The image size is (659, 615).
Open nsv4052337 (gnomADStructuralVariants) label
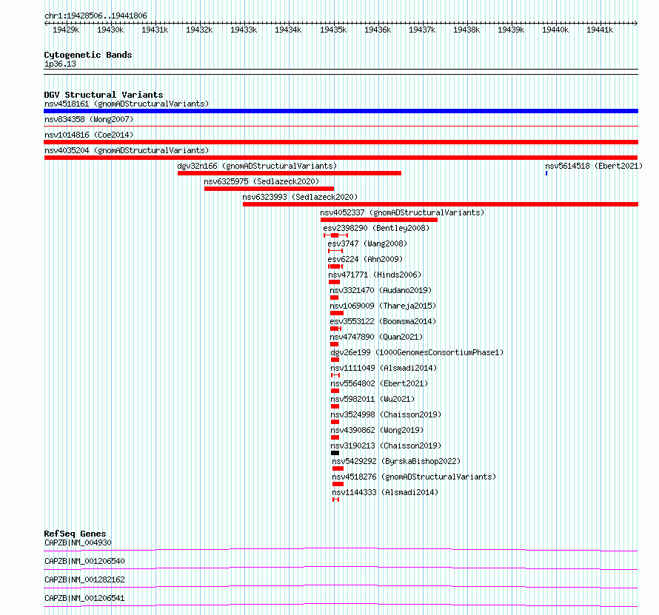point(402,212)
